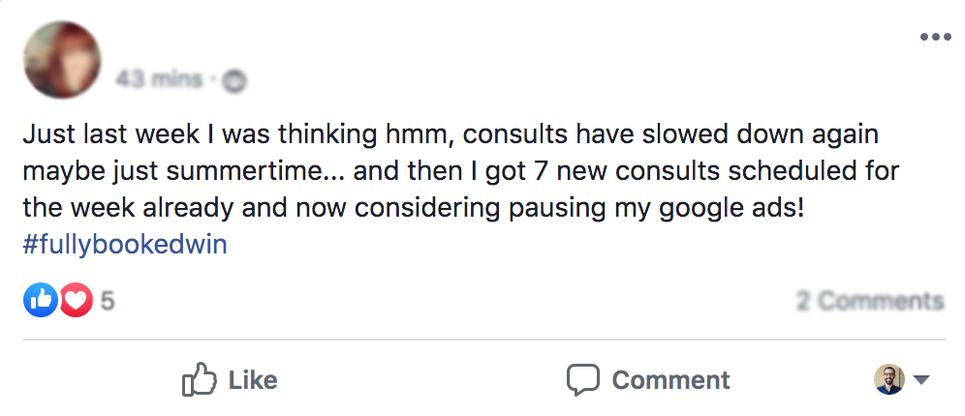
Task: Open the three-dot post options menu
Action: tap(935, 38)
